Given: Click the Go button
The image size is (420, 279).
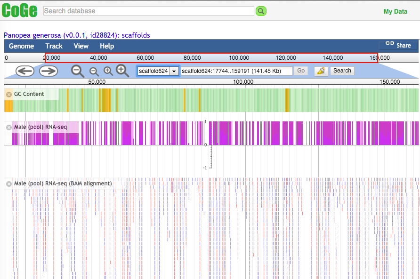Looking at the screenshot, I should (301, 71).
